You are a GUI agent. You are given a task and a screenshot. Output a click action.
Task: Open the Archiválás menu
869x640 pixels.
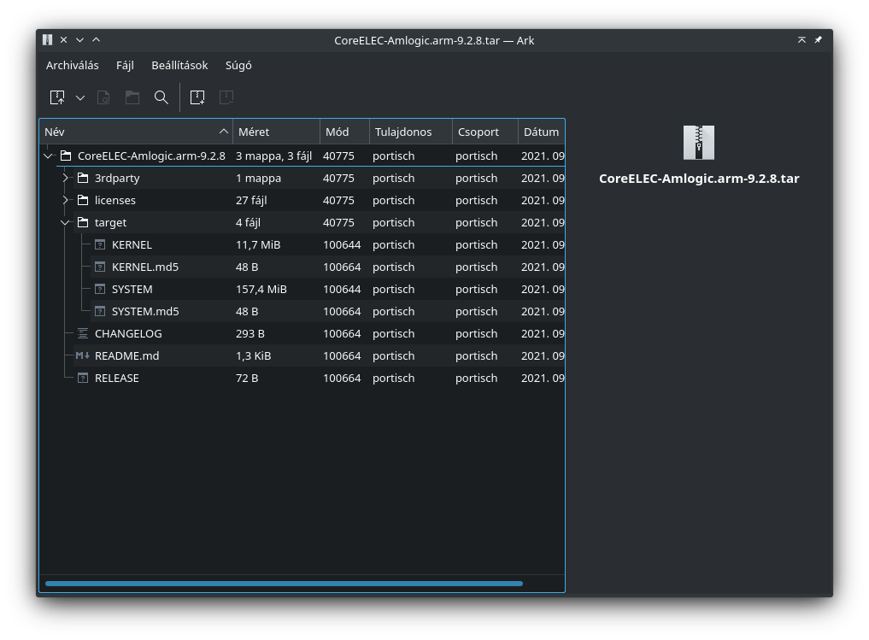pos(72,66)
